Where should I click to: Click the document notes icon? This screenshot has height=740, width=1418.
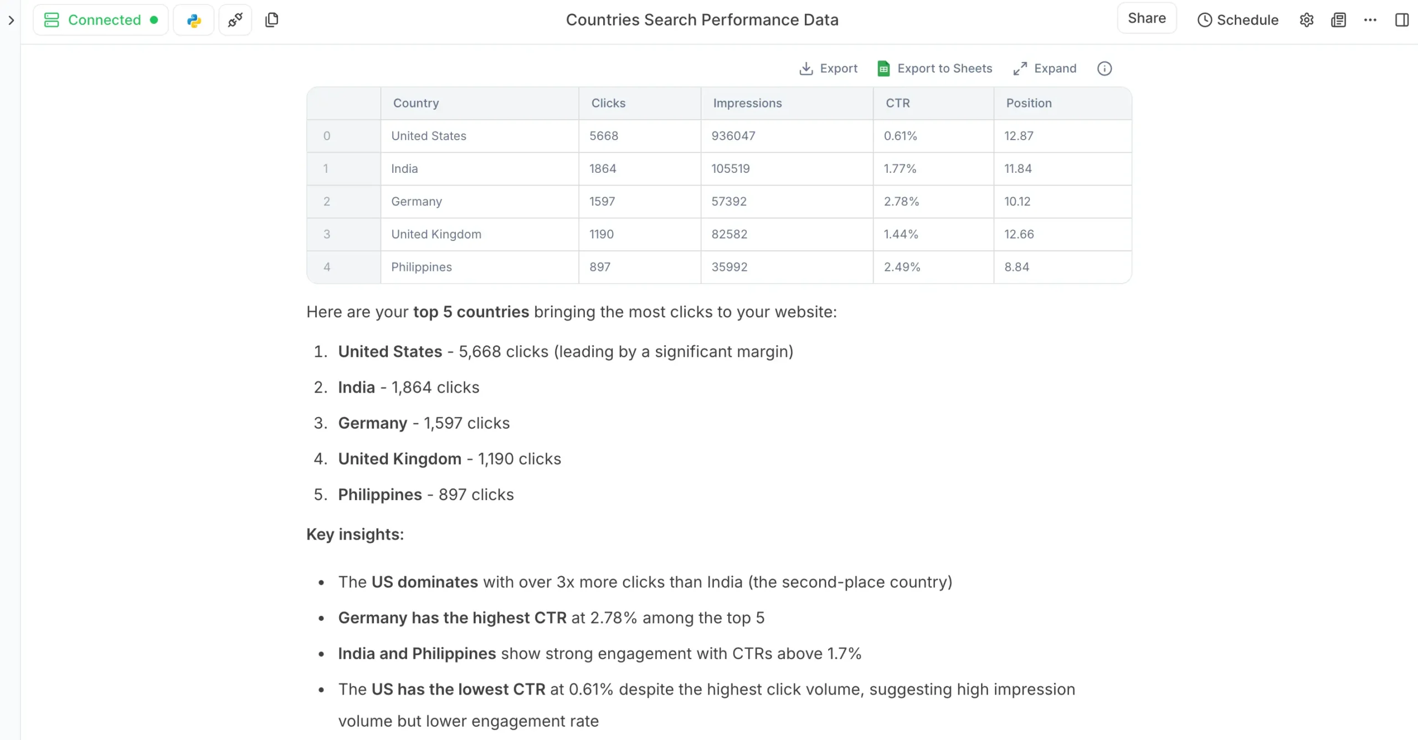[x=1338, y=20]
